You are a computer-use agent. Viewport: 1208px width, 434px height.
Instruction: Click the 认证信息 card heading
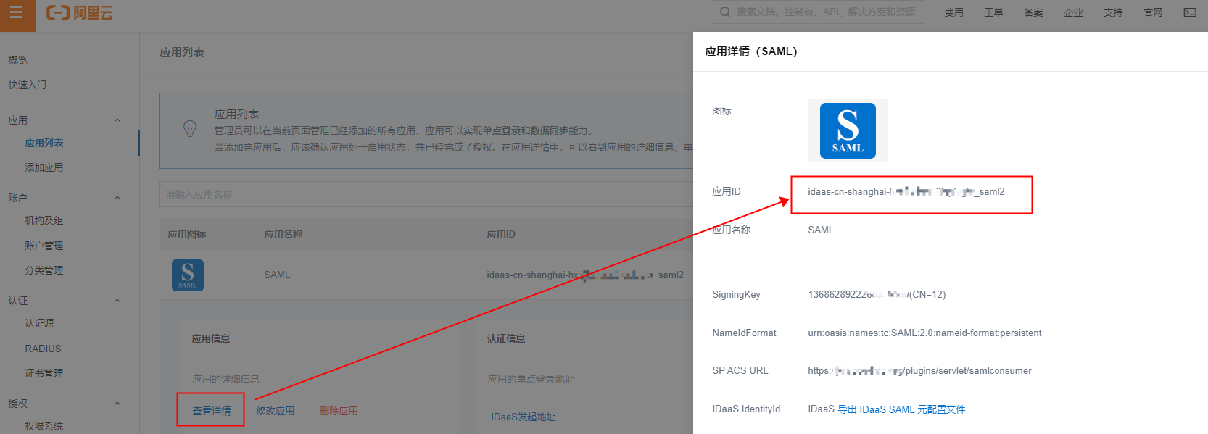506,338
